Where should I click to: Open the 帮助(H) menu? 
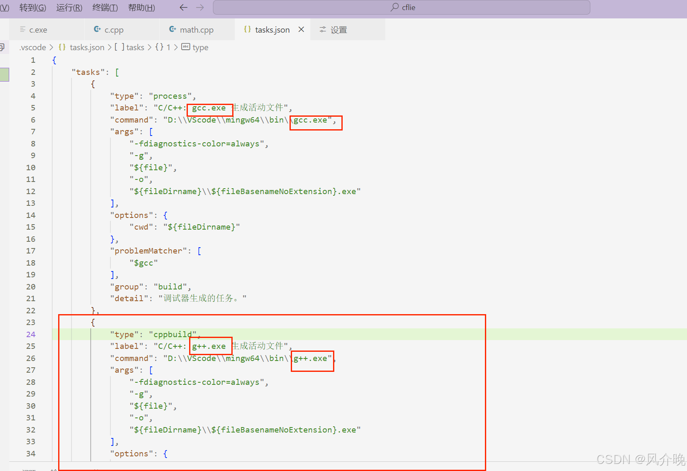click(141, 7)
